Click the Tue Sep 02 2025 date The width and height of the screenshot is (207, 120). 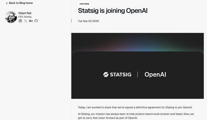point(88,21)
